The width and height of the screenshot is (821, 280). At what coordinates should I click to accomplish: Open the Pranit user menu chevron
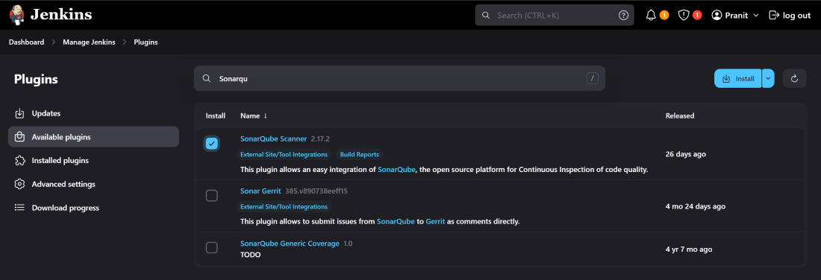tap(755, 16)
